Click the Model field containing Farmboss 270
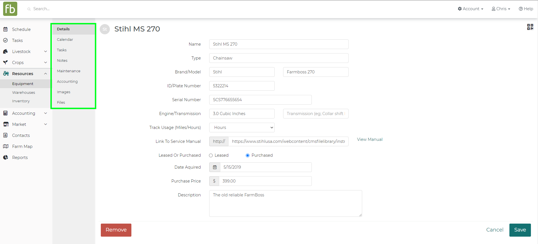Image resolution: width=538 pixels, height=244 pixels. pyautogui.click(x=316, y=72)
